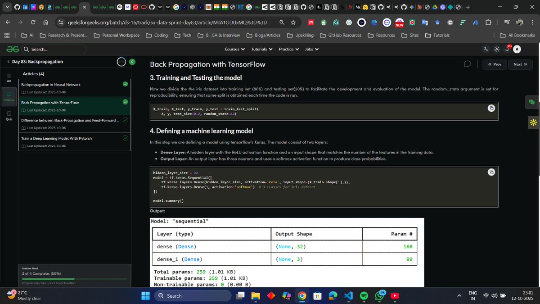Expand the Tutorials dropdown

tap(261, 49)
